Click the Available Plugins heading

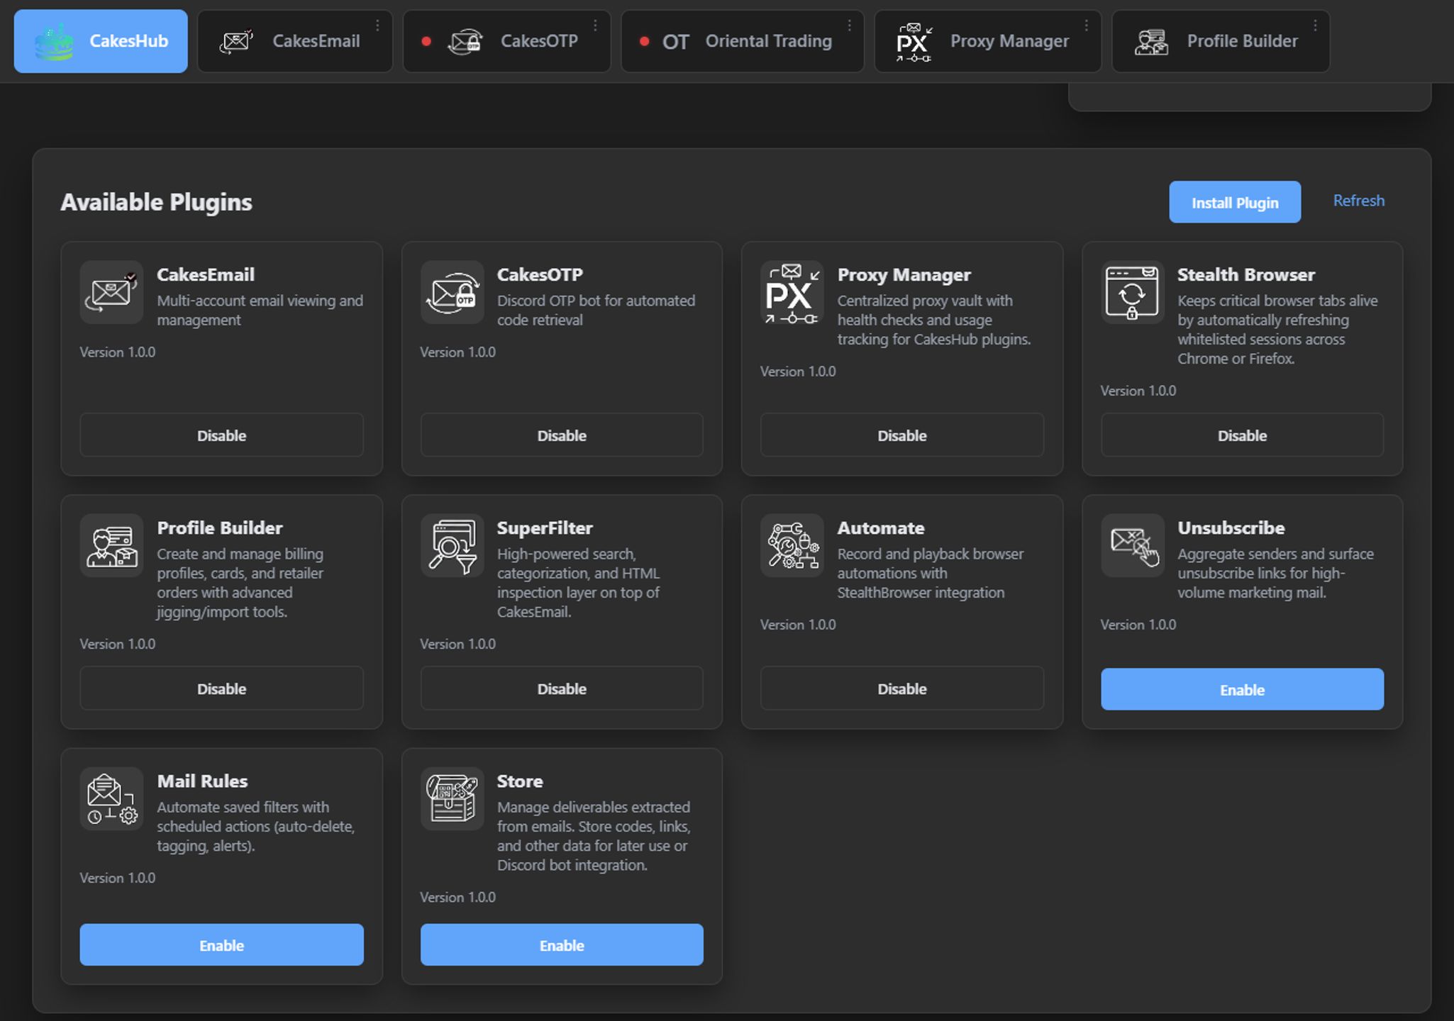tap(156, 202)
